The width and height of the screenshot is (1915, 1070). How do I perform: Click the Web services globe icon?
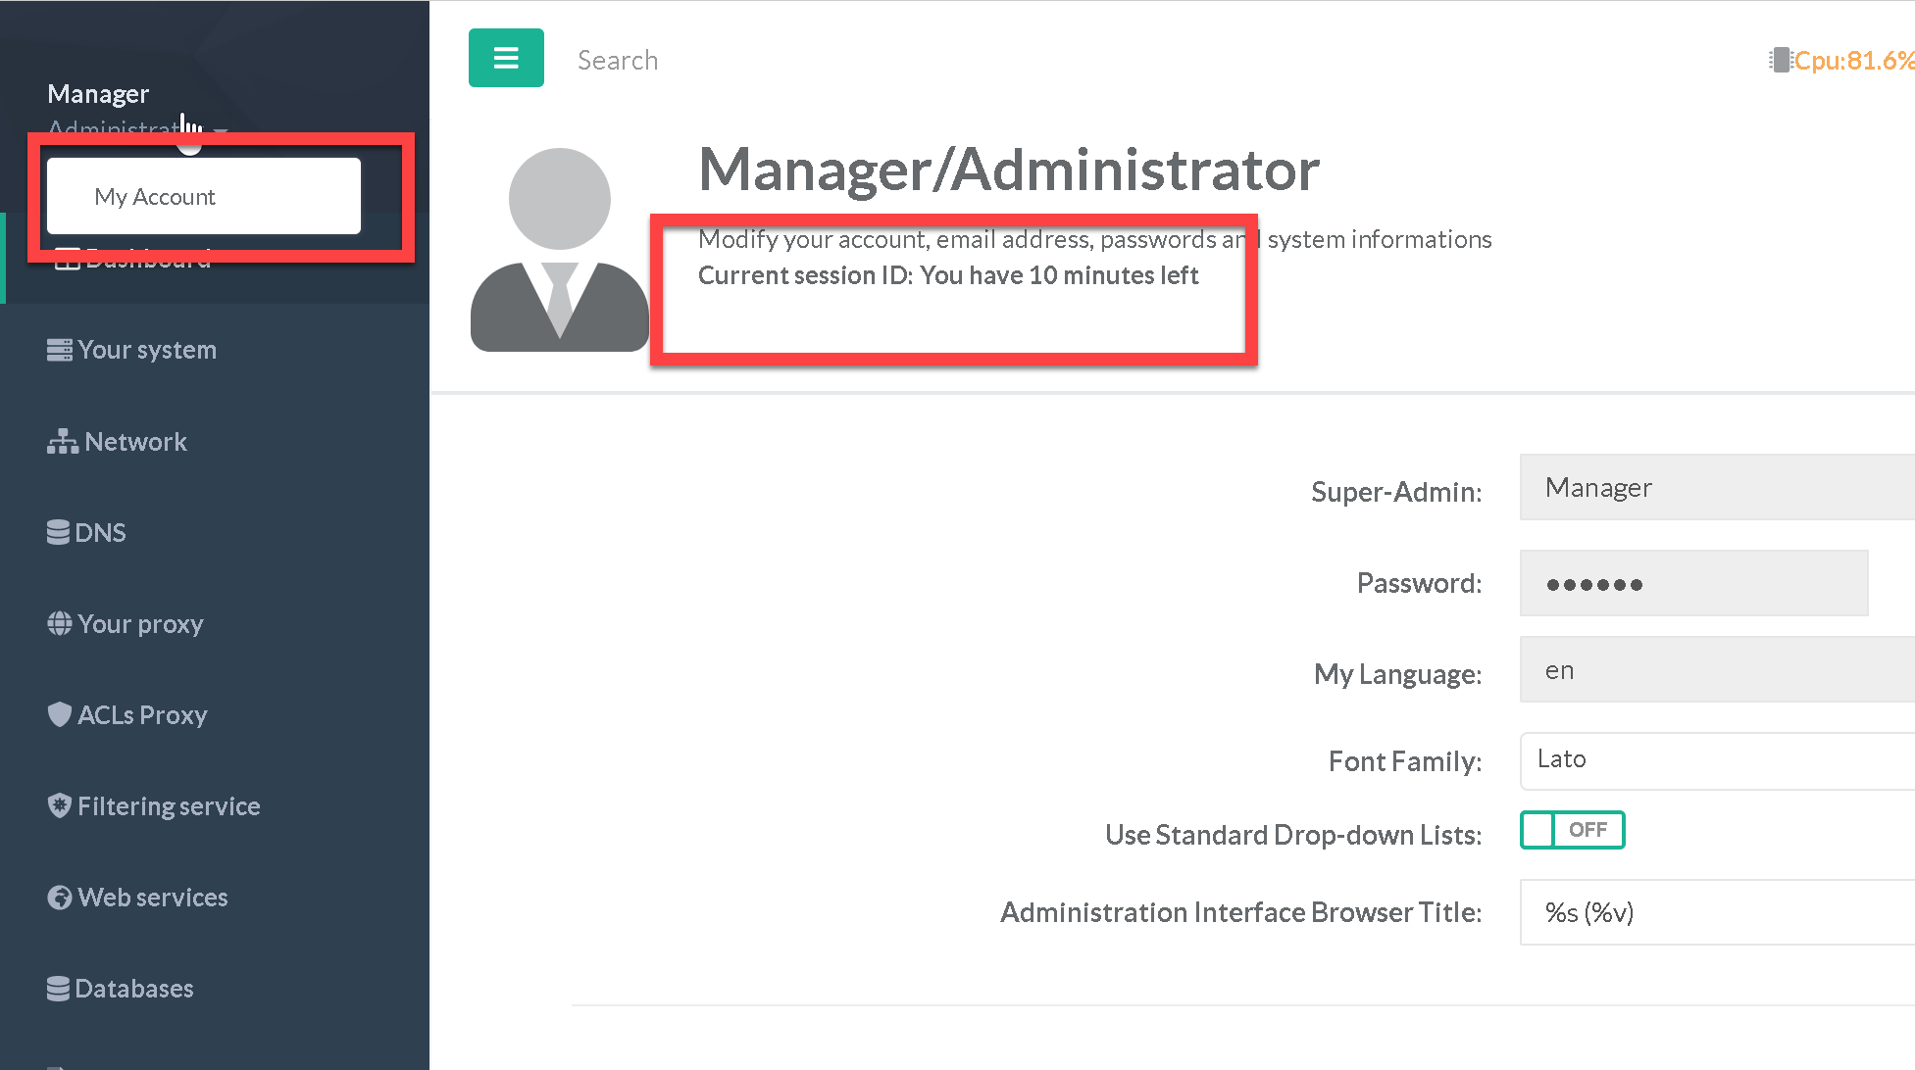[x=59, y=897]
